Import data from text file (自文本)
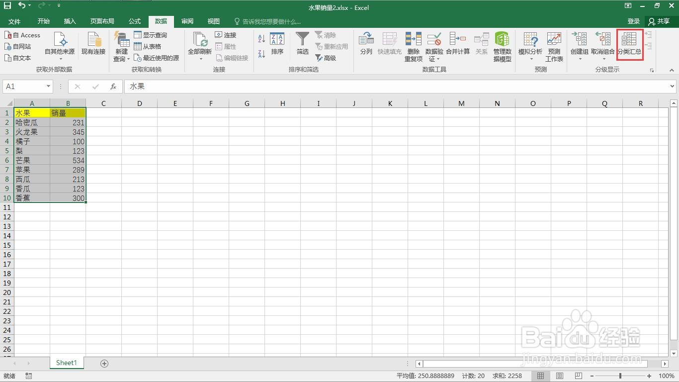This screenshot has width=679, height=382. pos(18,58)
